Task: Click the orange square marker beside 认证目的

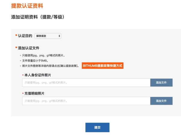Action: click(16, 36)
